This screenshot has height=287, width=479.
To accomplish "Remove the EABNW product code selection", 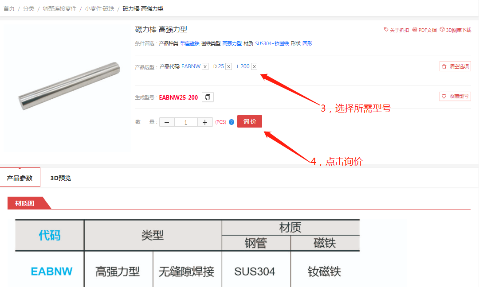I will point(205,66).
